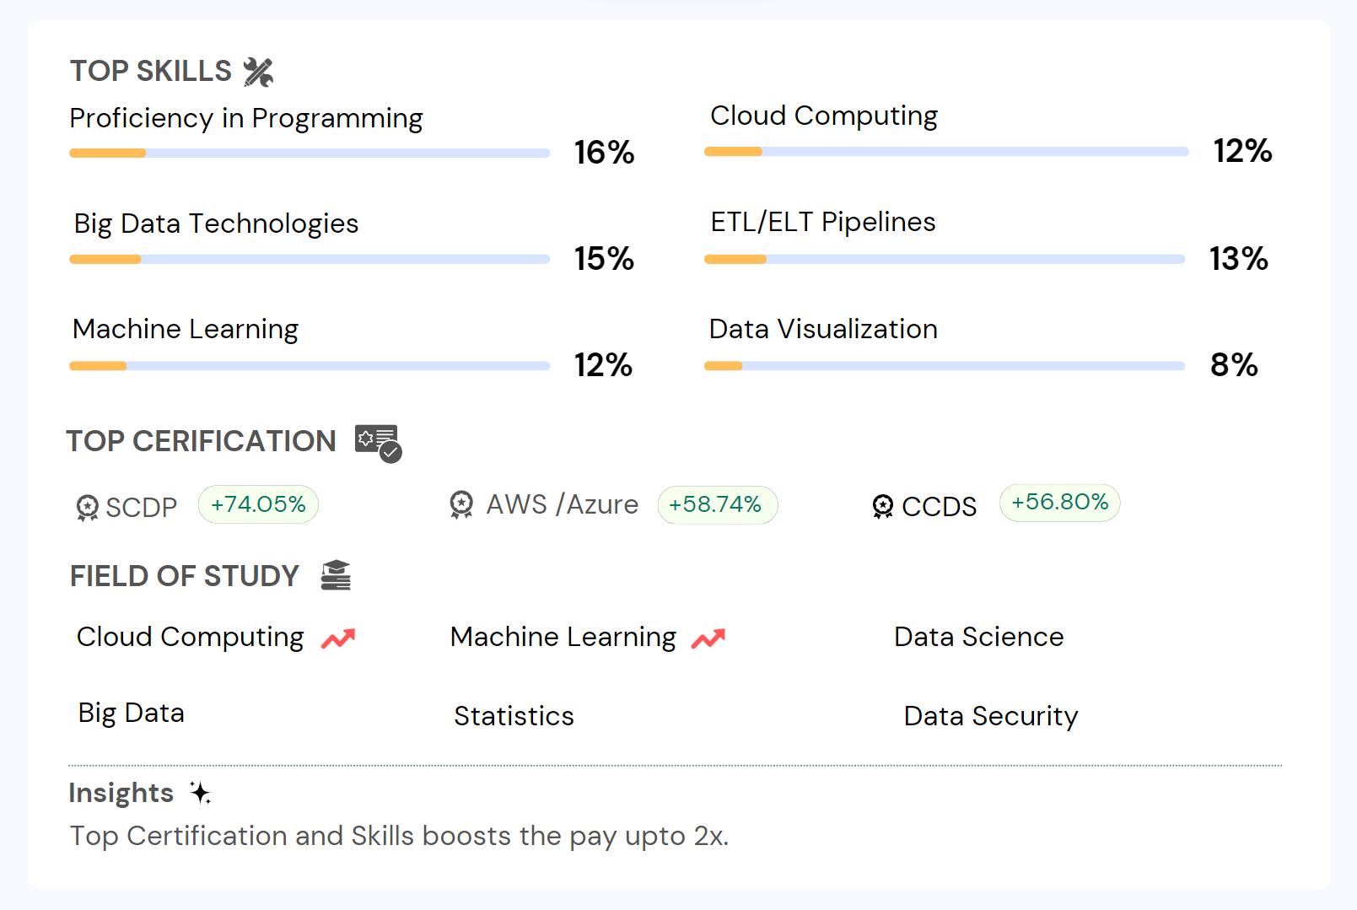Select the Data Science field of study

pos(978,637)
